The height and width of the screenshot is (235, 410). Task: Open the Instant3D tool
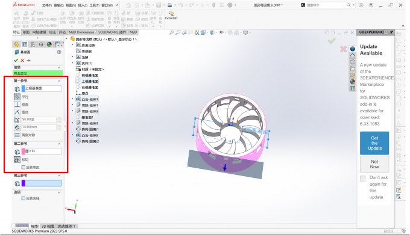pyautogui.click(x=171, y=15)
